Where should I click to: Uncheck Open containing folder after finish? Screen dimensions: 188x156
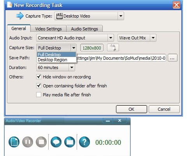point(39,86)
